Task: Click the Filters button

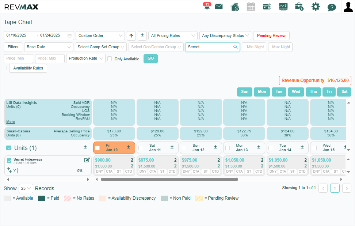Action: point(13,47)
